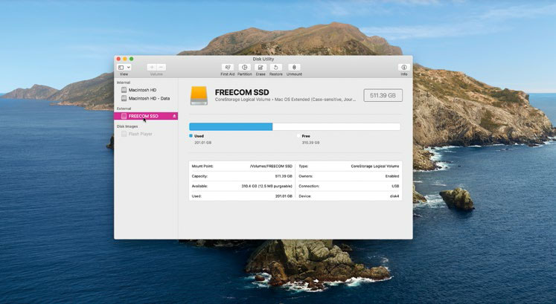The image size is (556, 304).
Task: Click the Disk Utility window title
Action: tap(263, 59)
